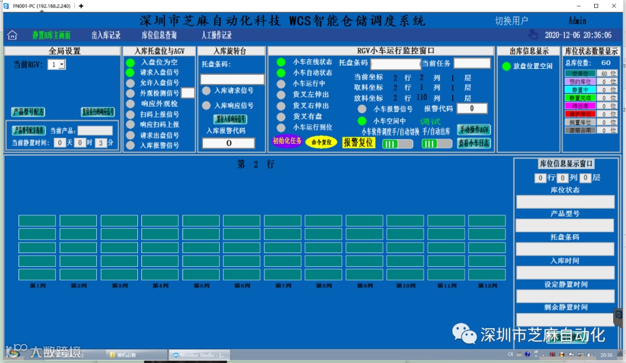626x363 pixels.
Task: Click 小车运行中 gray lamp
Action: [x=282, y=84]
